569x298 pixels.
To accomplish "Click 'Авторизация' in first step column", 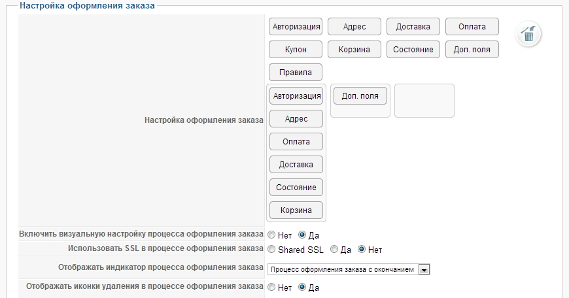I will [296, 95].
